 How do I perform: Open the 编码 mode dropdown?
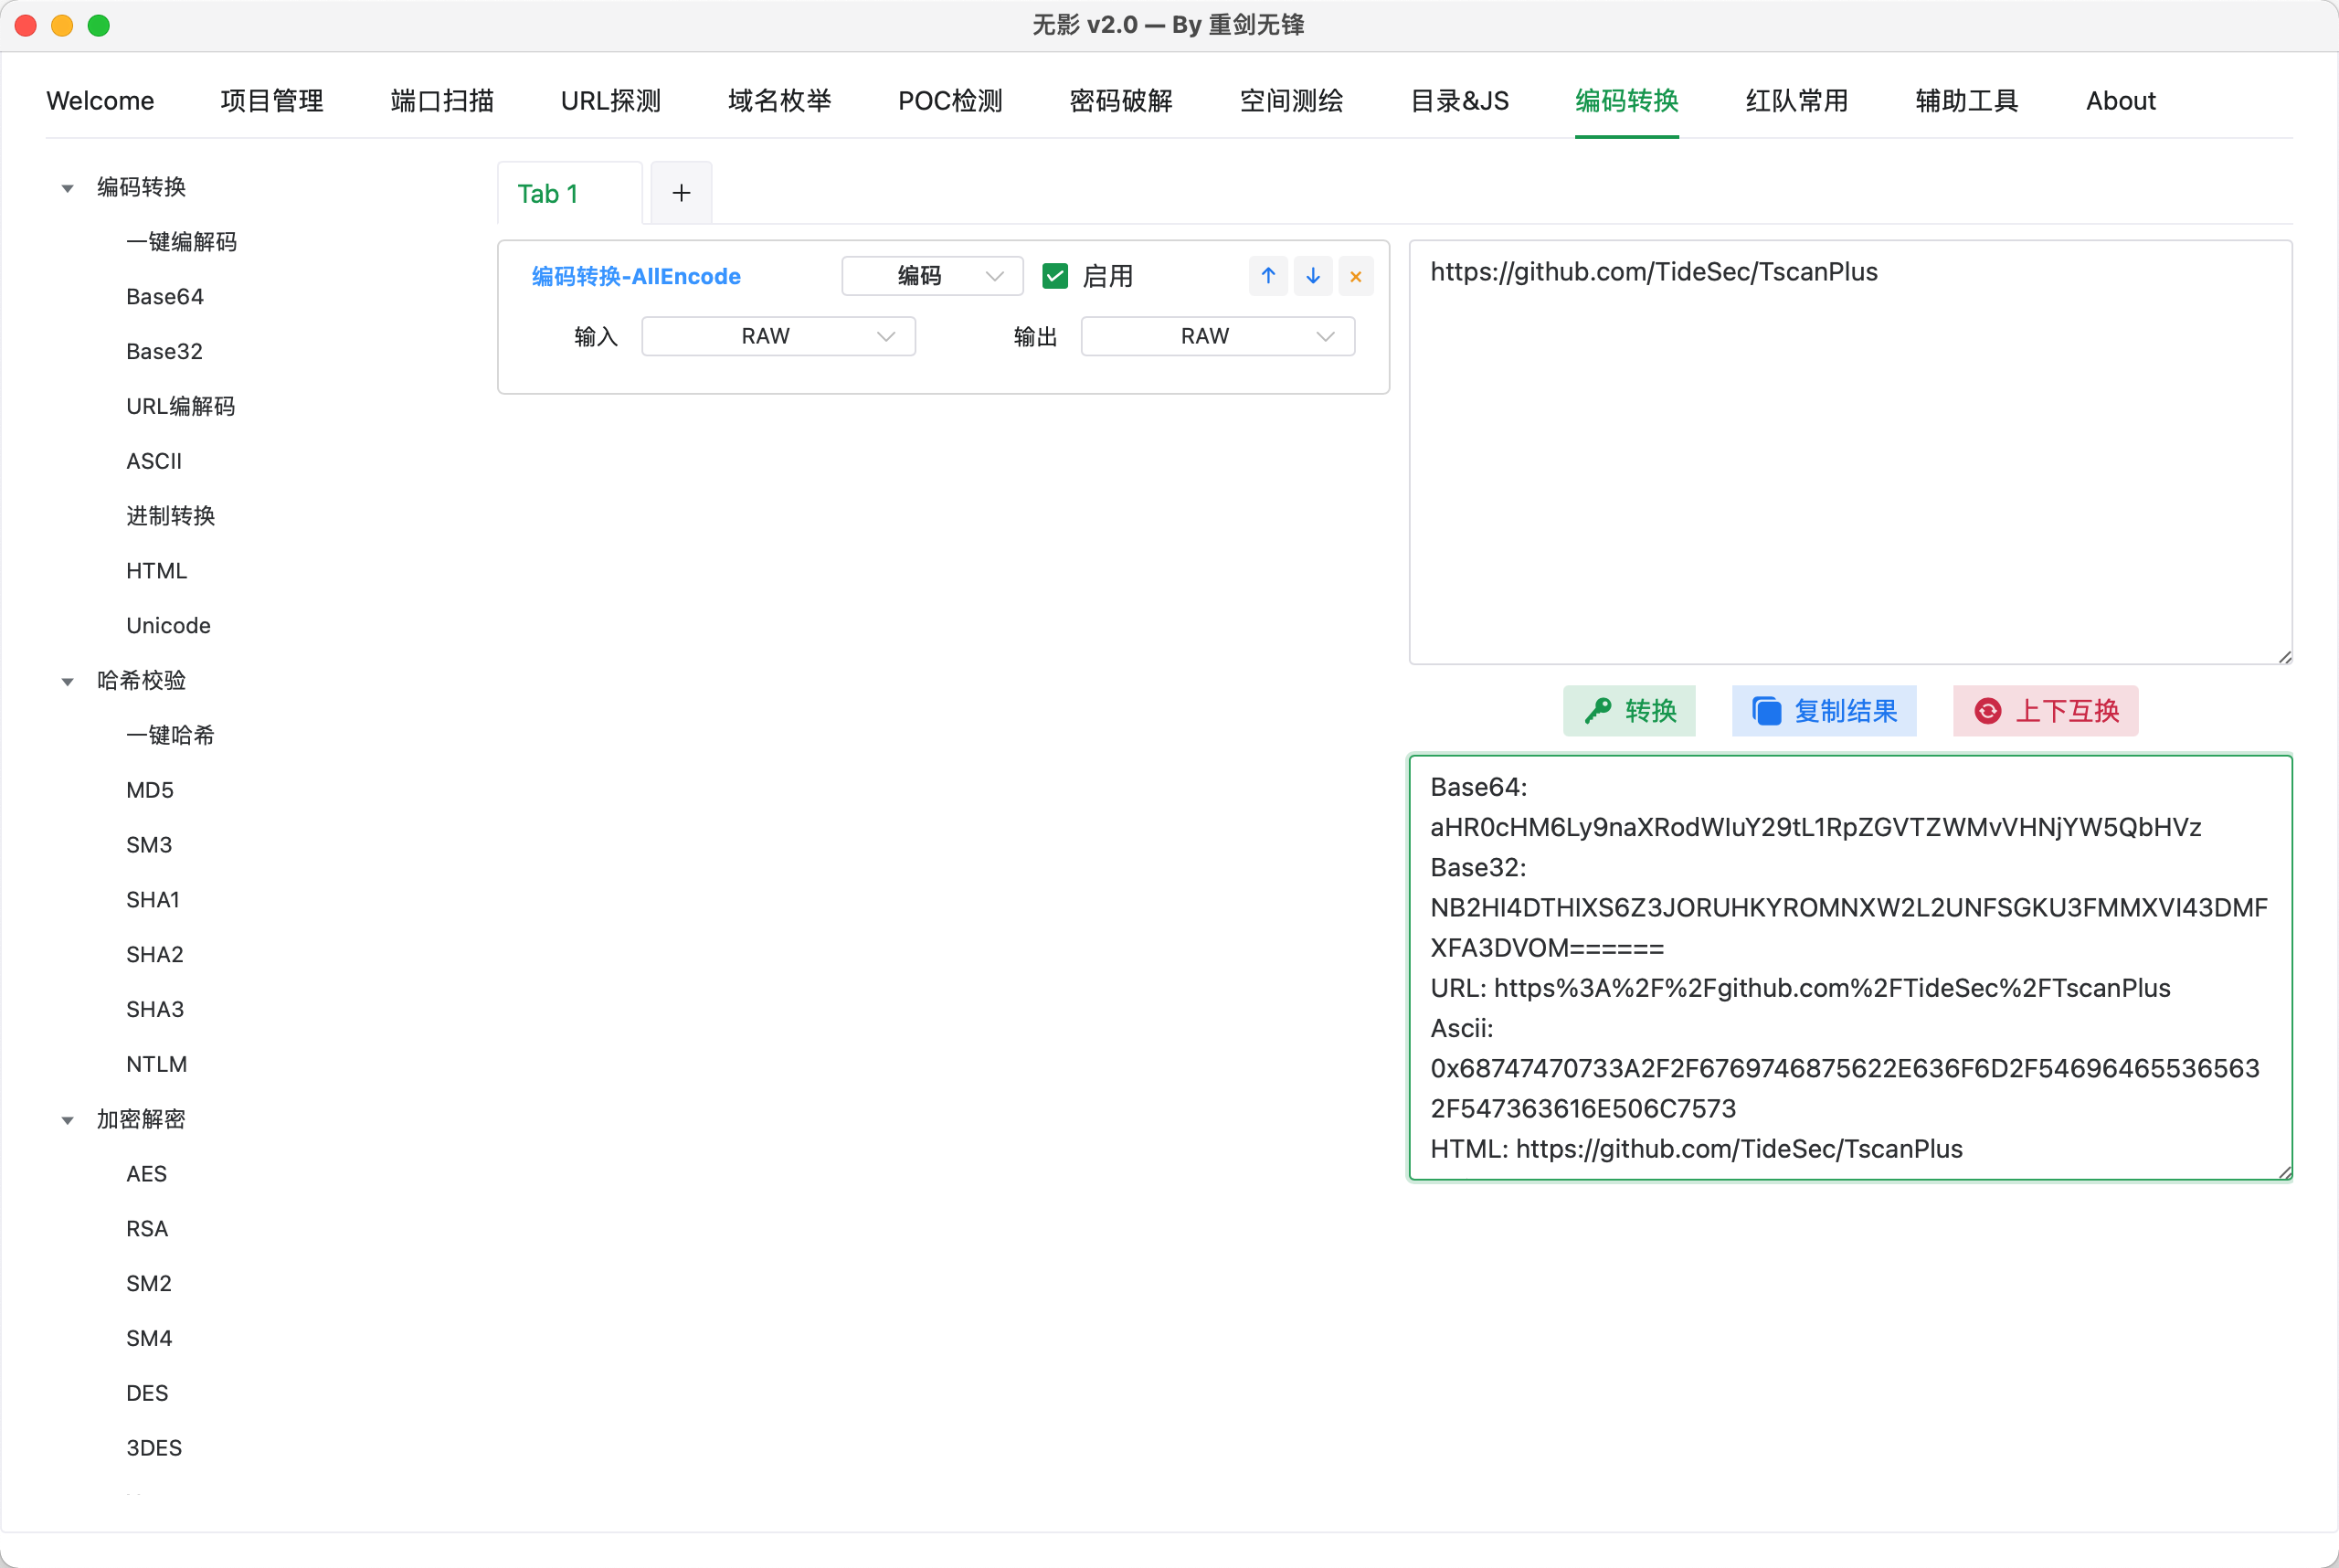click(932, 276)
